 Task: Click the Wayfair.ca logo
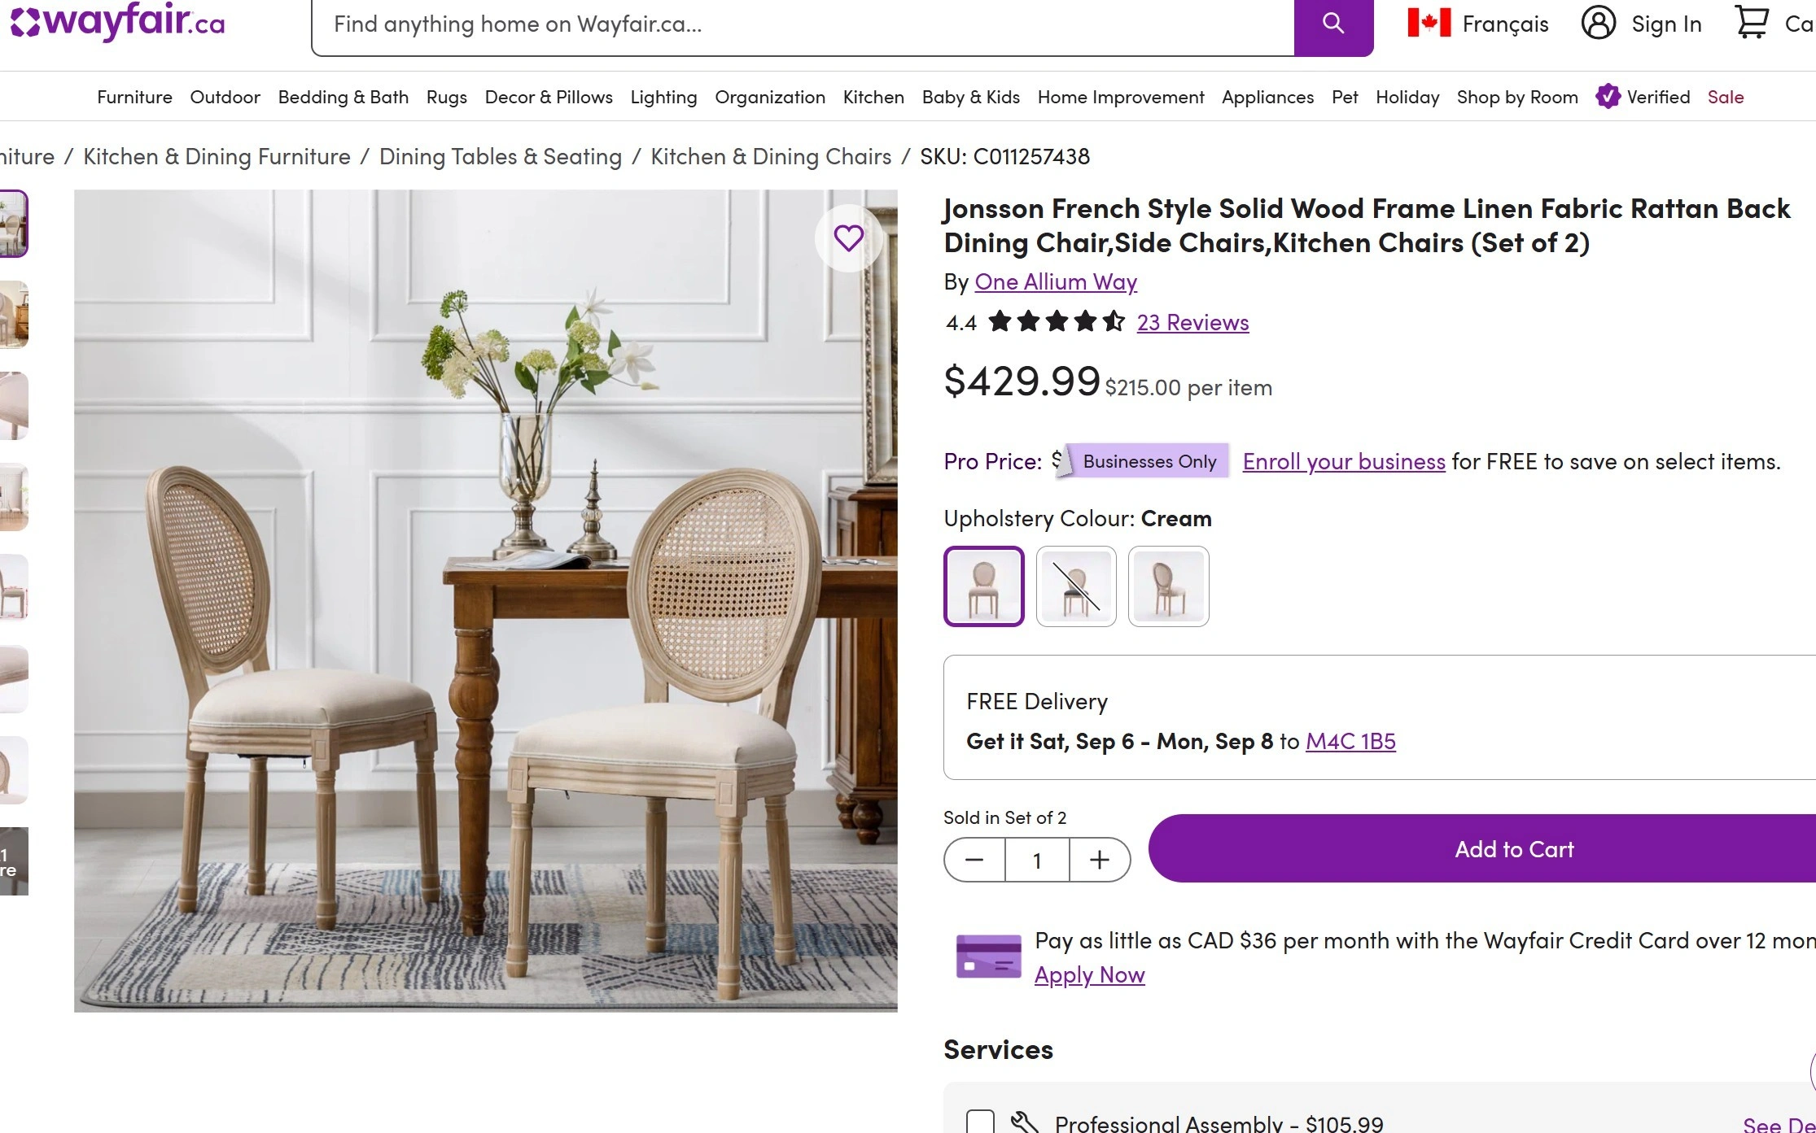pos(118,22)
